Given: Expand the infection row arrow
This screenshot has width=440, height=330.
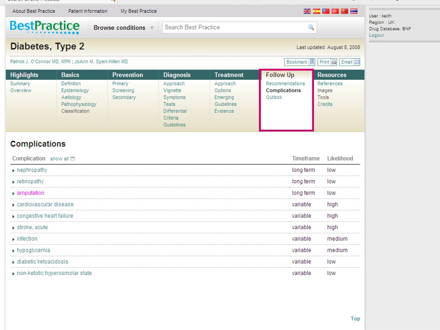Looking at the screenshot, I should 13,239.
